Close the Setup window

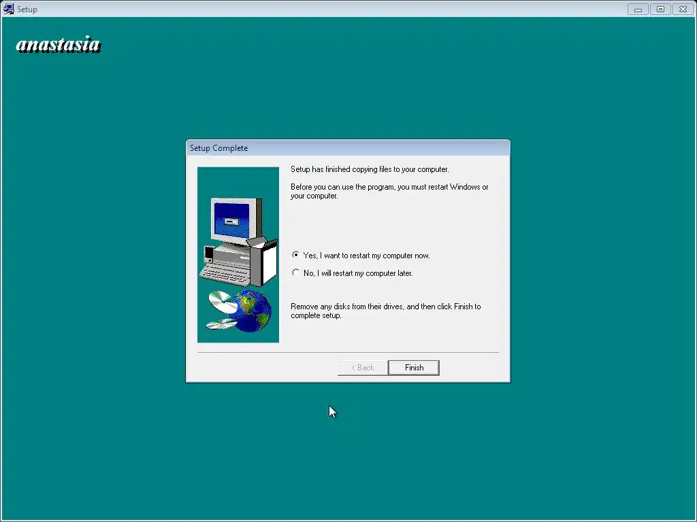click(683, 9)
